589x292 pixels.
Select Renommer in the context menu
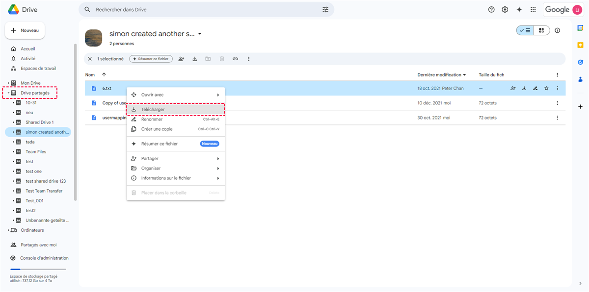[x=152, y=120]
